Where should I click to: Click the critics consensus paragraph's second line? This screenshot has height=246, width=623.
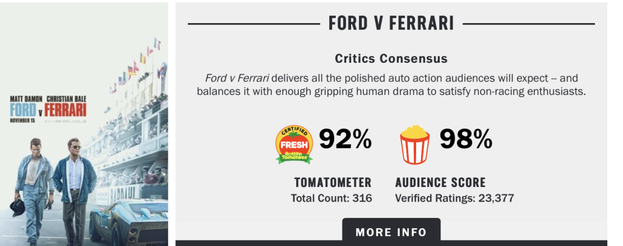pyautogui.click(x=391, y=91)
